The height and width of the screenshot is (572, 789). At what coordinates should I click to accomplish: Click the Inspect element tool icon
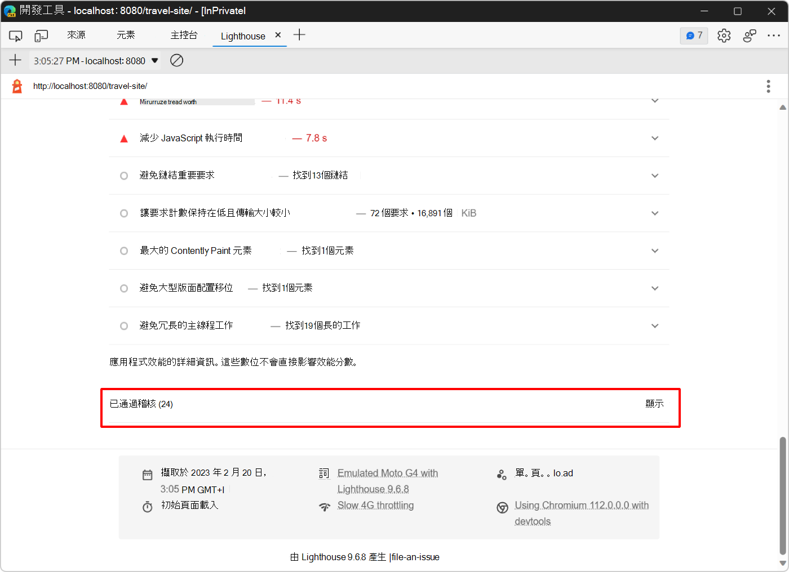[x=16, y=36]
